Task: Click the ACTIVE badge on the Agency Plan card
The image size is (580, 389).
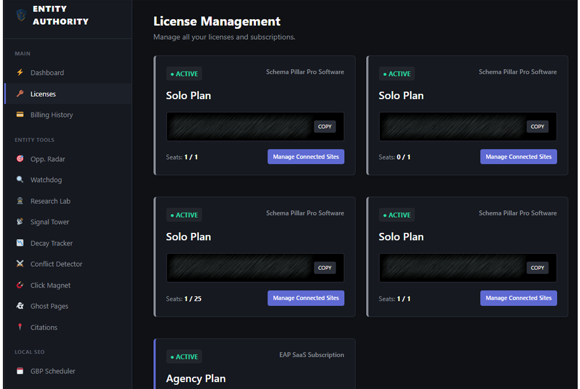Action: click(184, 356)
